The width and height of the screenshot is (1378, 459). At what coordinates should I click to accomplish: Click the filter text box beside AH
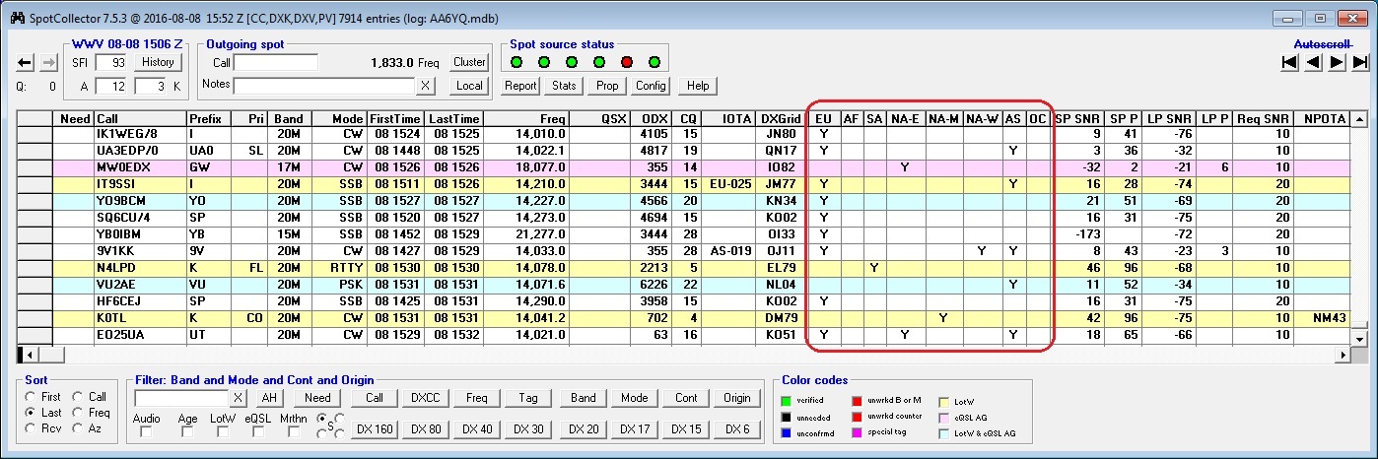(181, 398)
